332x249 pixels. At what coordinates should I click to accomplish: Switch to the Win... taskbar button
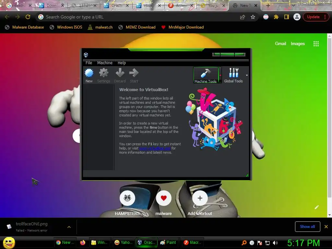99,243
